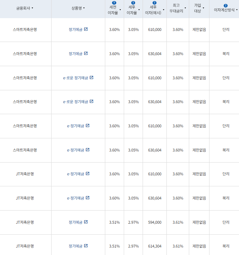The image size is (239, 255).
Task: Open external link icon for e-로운 정기예금 복리
Action: (91, 101)
